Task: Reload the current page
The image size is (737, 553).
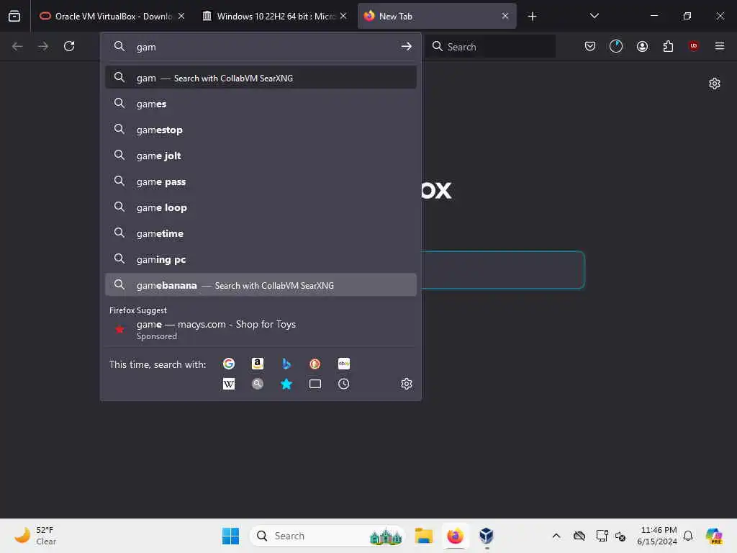Action: [69, 46]
